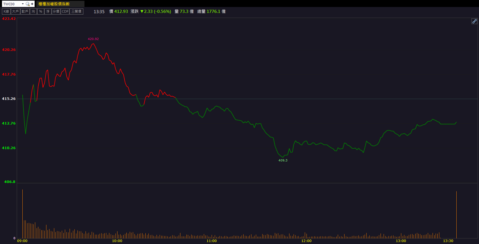Click the 415.26 reference price axis label
This screenshot has width=479, height=244.
(9, 99)
